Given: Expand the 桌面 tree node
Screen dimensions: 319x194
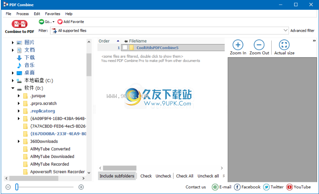Looking at the screenshot, I should (x=13, y=73).
